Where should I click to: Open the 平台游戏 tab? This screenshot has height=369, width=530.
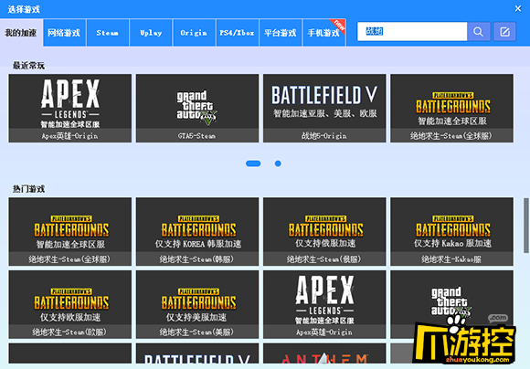pos(281,33)
